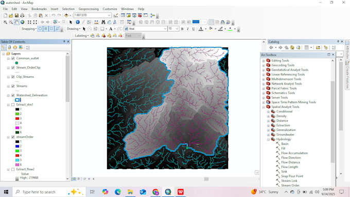This screenshot has height=197, width=350.
Task: Toggle italic text in the Drawing toolbar
Action: 188,29
